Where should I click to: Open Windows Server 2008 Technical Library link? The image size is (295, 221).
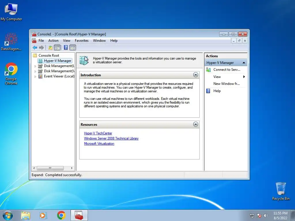pos(111,138)
